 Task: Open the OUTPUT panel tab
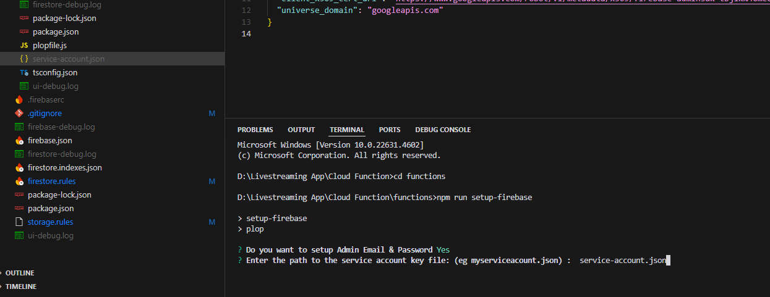coord(301,130)
